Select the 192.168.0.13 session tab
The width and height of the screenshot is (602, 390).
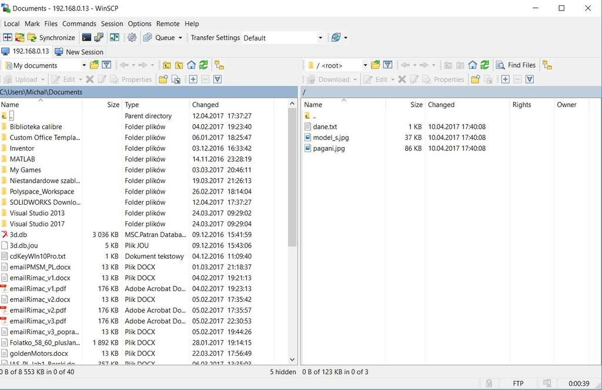(x=25, y=51)
